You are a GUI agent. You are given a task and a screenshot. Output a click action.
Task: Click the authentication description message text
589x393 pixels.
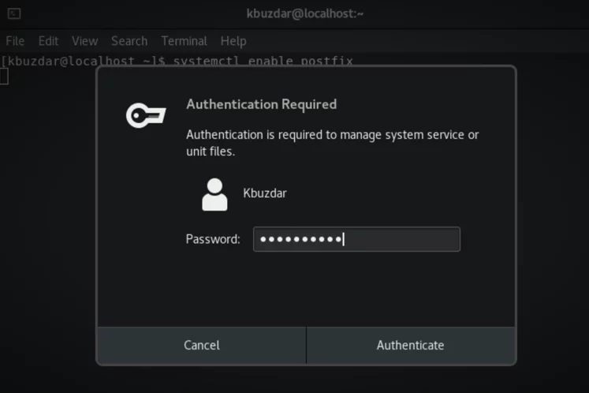click(333, 143)
